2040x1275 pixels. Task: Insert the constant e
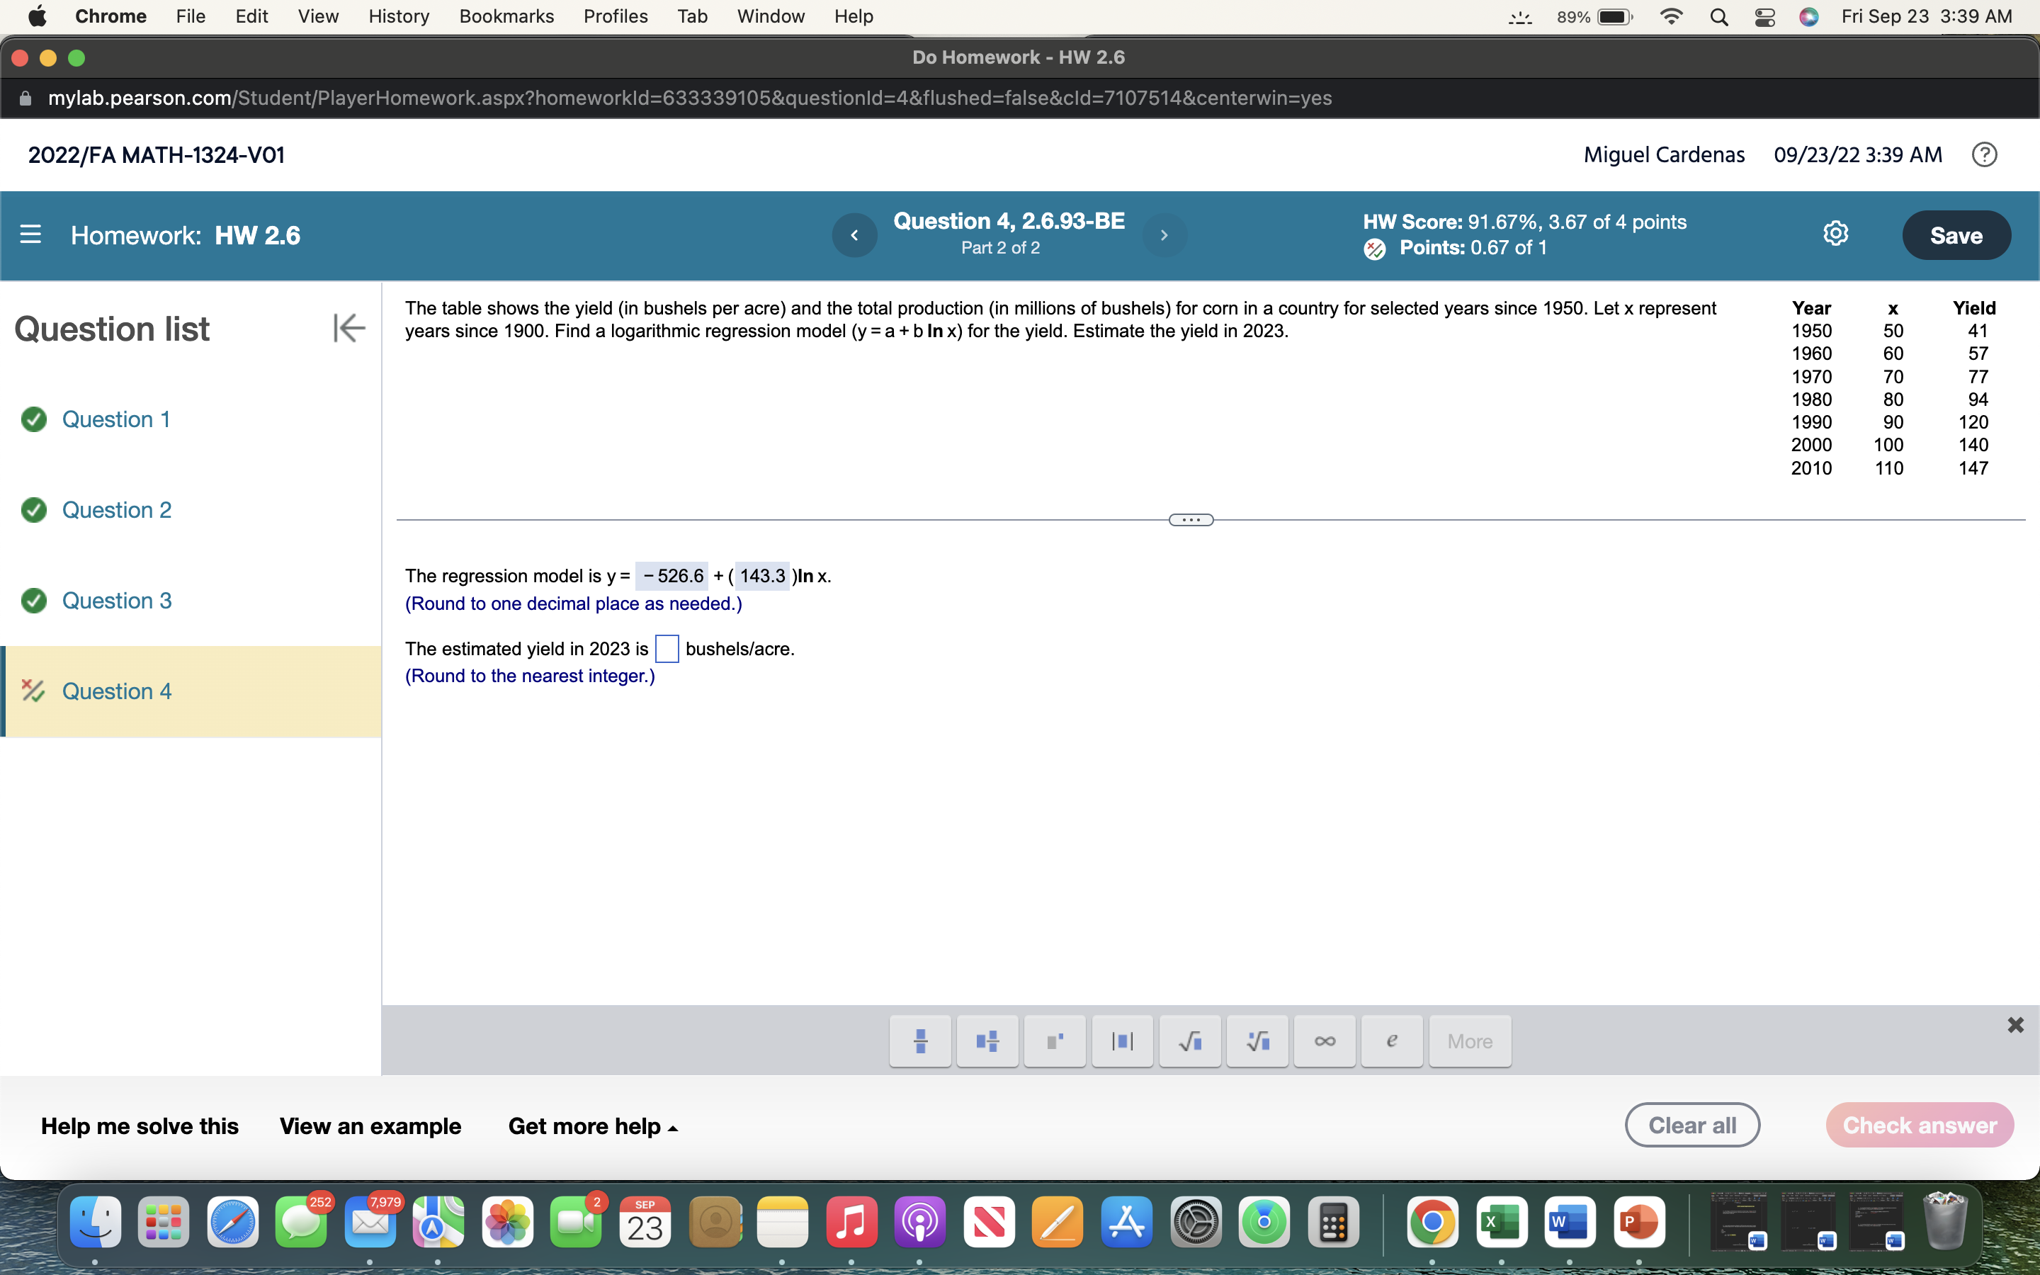tap(1391, 1041)
